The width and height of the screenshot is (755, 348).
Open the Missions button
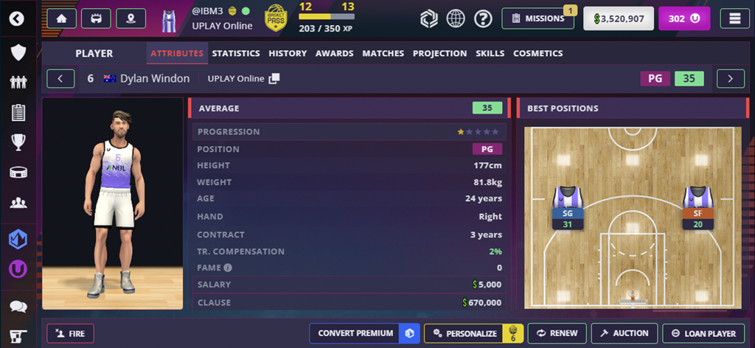click(x=537, y=18)
